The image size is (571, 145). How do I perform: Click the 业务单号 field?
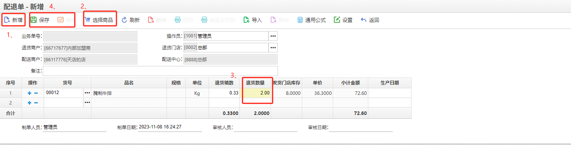point(90,36)
